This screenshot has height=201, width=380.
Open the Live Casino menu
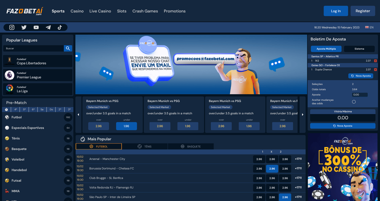(x=100, y=11)
